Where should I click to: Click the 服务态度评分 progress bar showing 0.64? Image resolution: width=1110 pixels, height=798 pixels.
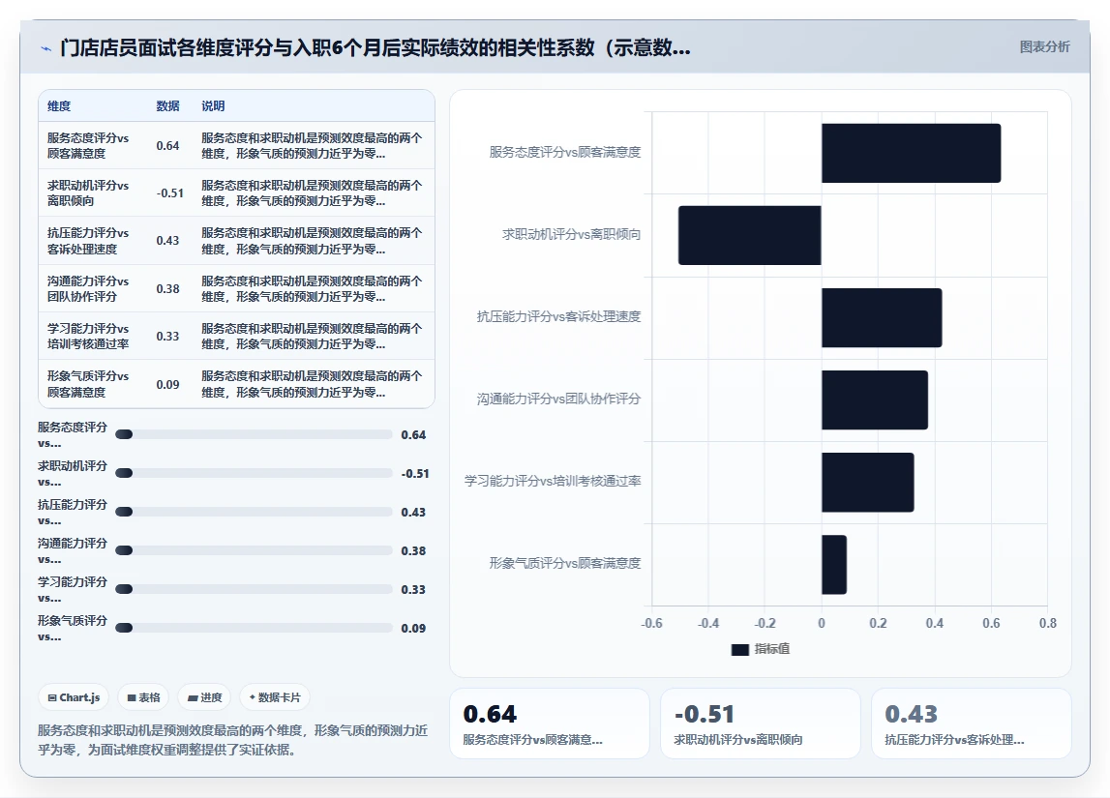point(254,434)
